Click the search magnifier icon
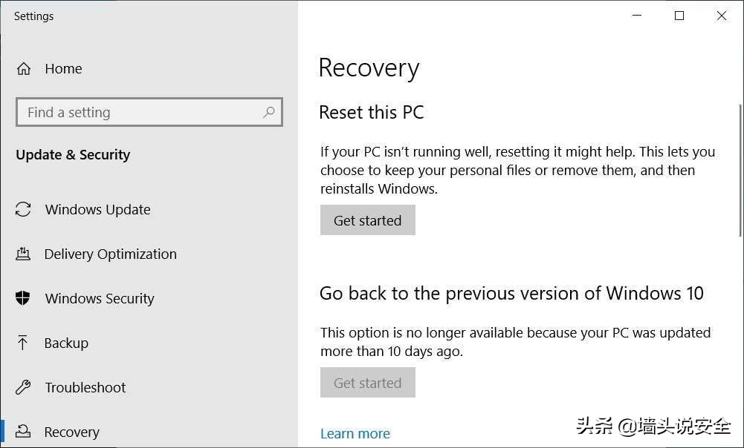Viewport: 744px width, 448px height. coord(269,112)
